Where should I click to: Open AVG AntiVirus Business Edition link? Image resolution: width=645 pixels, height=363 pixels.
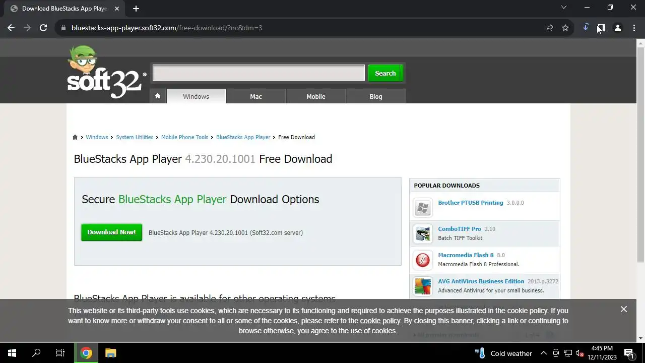(481, 281)
